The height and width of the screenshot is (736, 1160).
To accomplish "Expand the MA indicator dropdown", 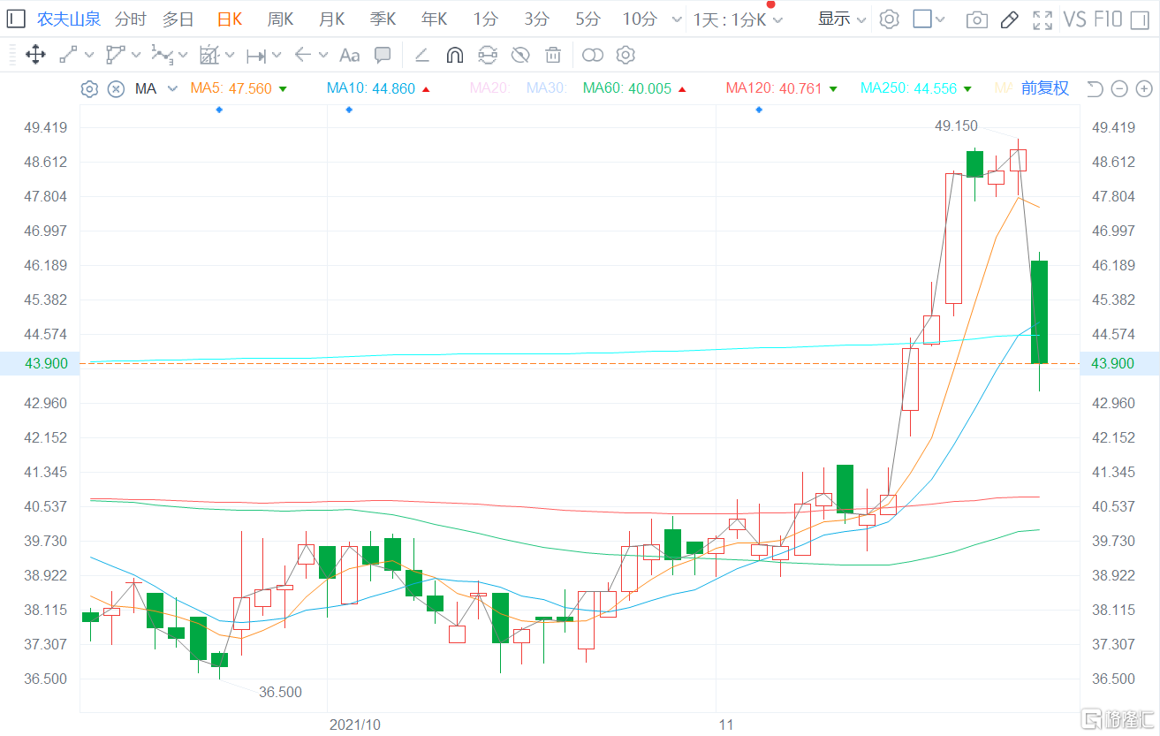I will (172, 88).
